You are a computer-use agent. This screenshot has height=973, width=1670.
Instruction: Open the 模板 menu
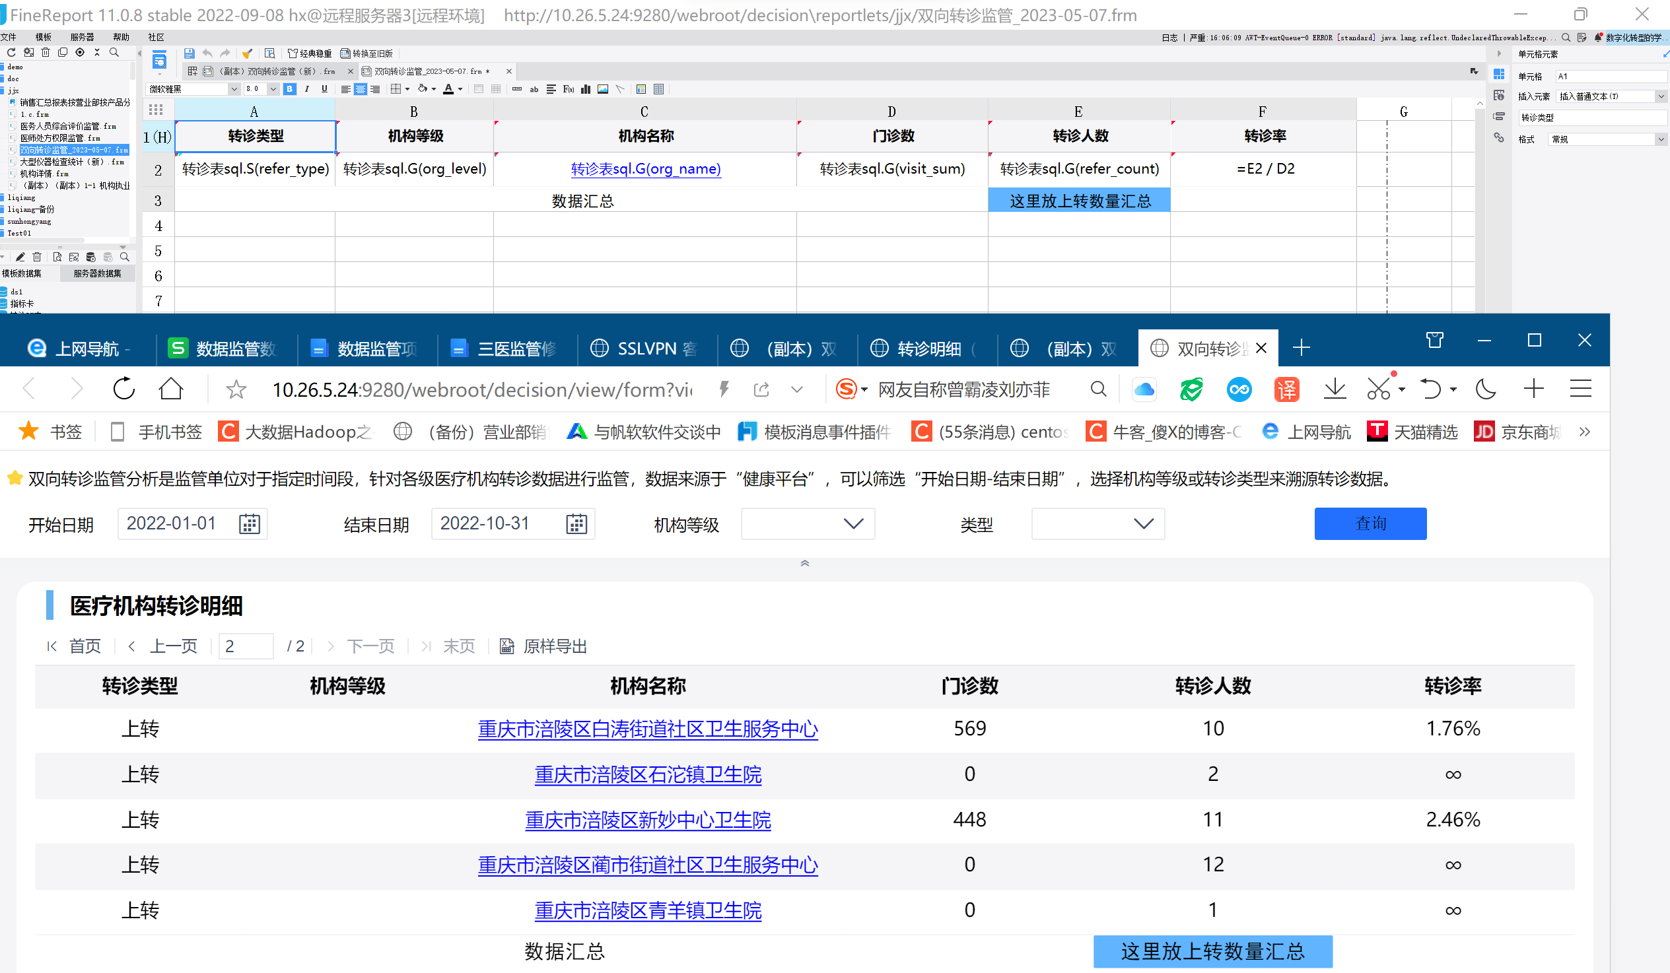(x=44, y=37)
